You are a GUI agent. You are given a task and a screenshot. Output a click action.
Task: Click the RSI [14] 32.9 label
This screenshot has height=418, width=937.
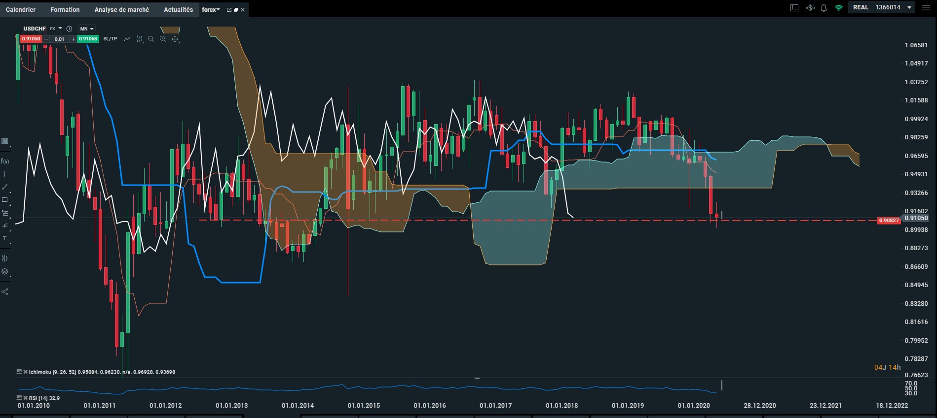tap(44, 398)
